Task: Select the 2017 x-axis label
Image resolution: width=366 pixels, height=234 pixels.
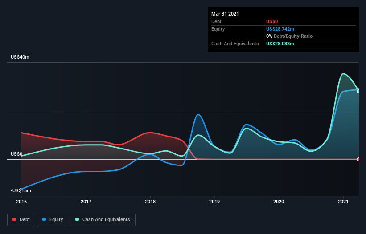Action: point(86,202)
